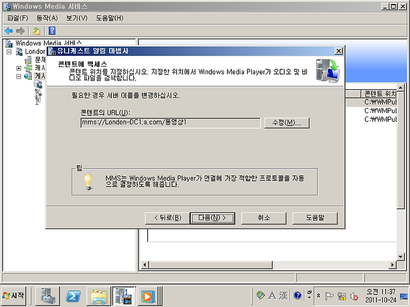Close the unicast announcement wizard dialog

[339, 51]
